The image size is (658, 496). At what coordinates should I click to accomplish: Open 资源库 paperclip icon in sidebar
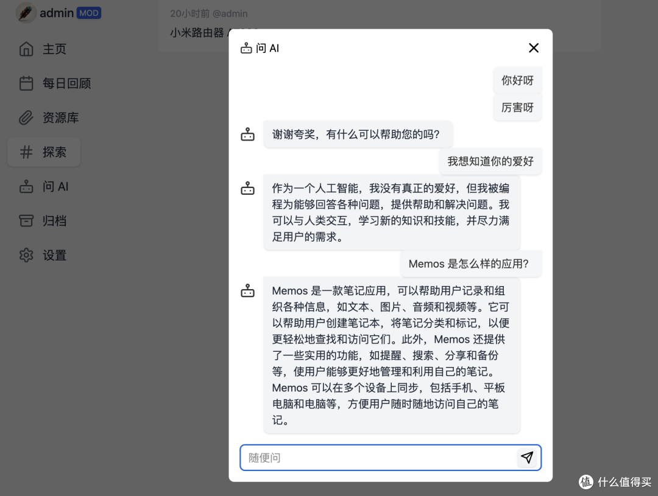tap(26, 118)
